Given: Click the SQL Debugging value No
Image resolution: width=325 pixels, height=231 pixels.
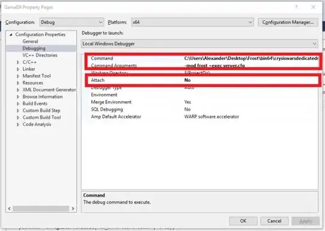Looking at the screenshot, I should point(187,109).
